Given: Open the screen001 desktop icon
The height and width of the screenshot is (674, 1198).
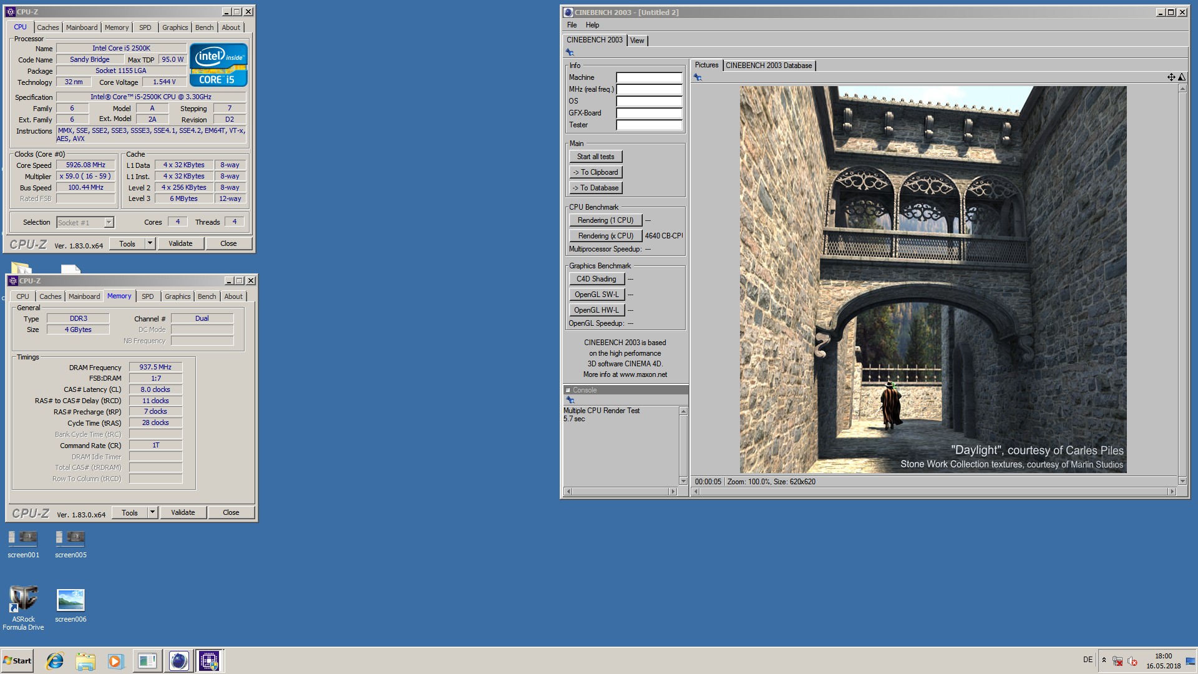Looking at the screenshot, I should pyautogui.click(x=23, y=544).
